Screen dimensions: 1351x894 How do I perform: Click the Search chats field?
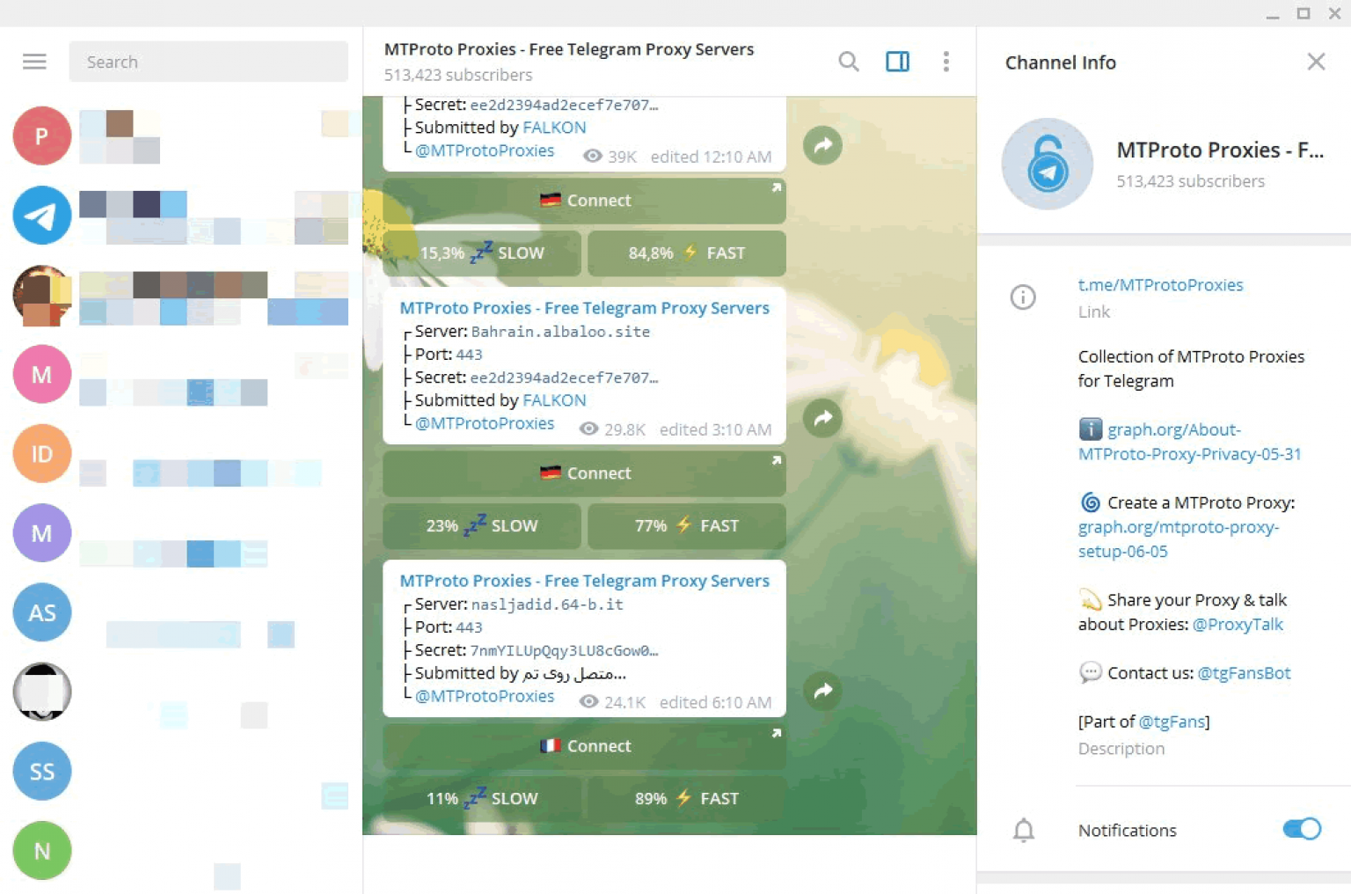coord(208,62)
